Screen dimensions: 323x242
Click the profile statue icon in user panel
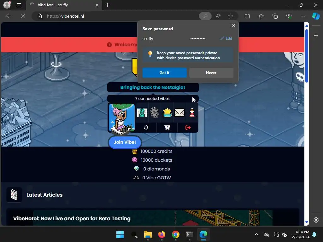click(142, 112)
